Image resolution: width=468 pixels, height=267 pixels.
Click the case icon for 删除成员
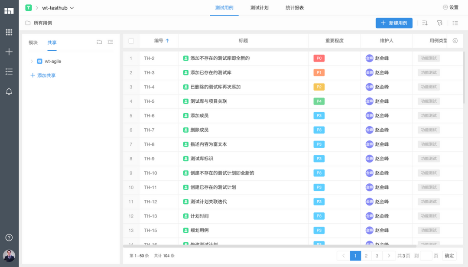click(x=185, y=130)
